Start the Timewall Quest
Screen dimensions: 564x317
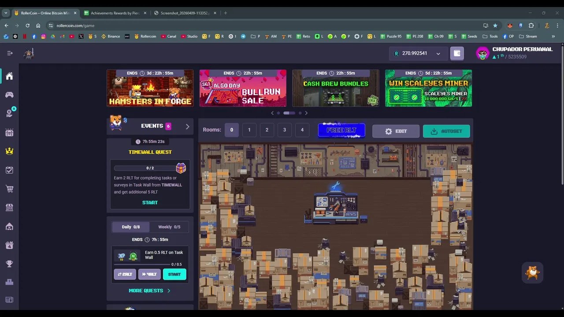coord(150,203)
